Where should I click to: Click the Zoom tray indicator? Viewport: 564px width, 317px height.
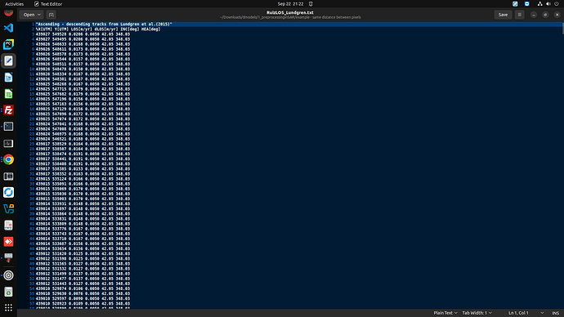click(x=527, y=4)
